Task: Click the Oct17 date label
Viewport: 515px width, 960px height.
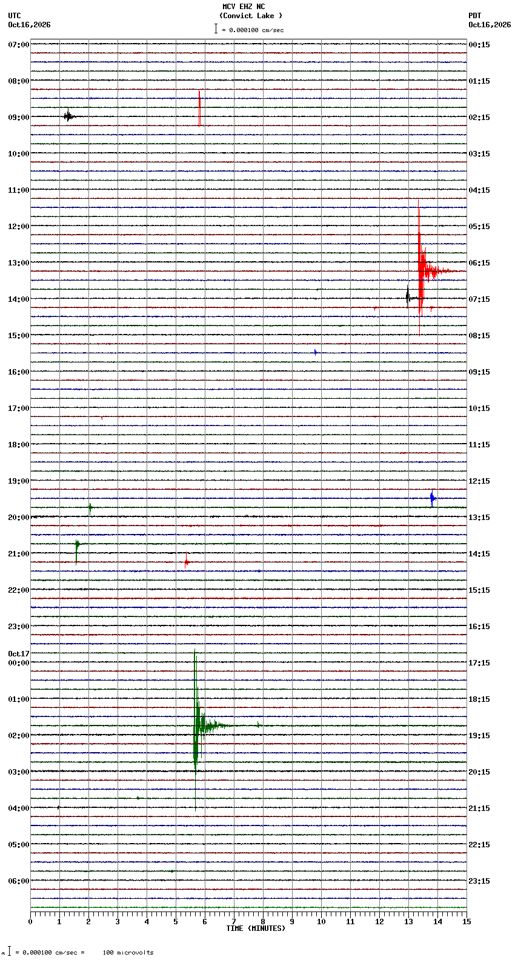Action: coord(19,654)
